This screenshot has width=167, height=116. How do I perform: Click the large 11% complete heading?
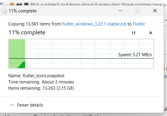tap(27, 33)
